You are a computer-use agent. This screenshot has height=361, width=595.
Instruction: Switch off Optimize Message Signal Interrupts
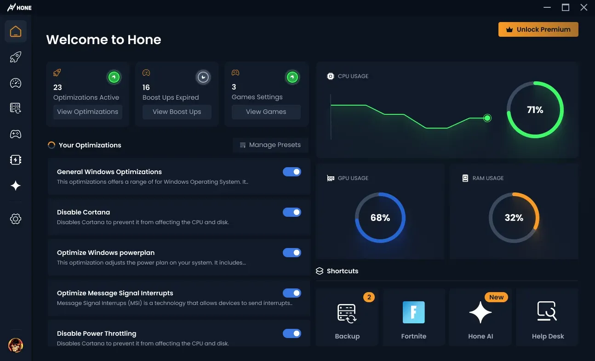pos(292,293)
